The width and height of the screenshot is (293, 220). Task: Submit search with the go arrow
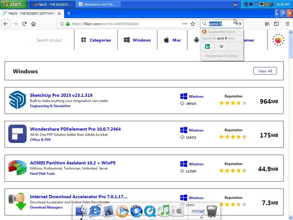[239, 24]
